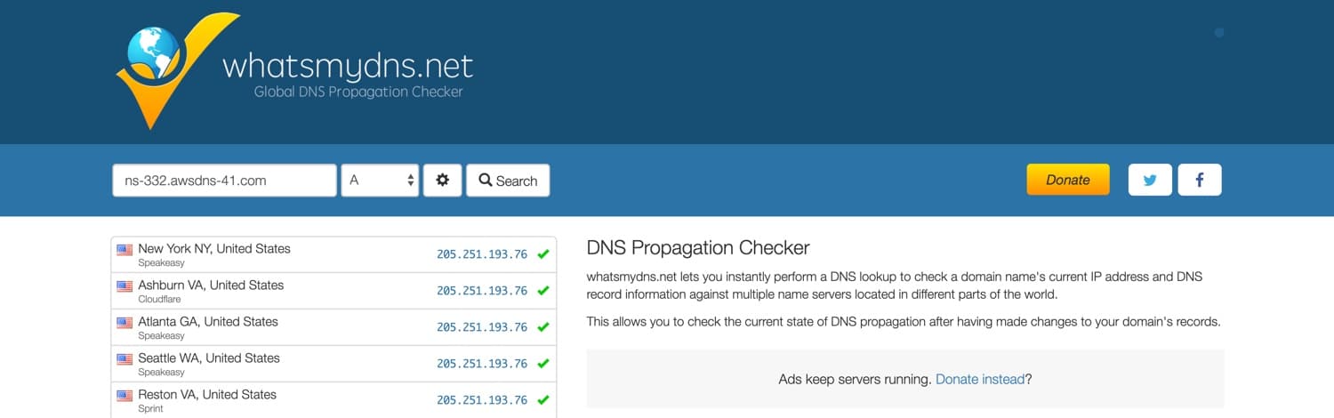Click the Seattle WA IP address 205.251.193.76

(481, 364)
